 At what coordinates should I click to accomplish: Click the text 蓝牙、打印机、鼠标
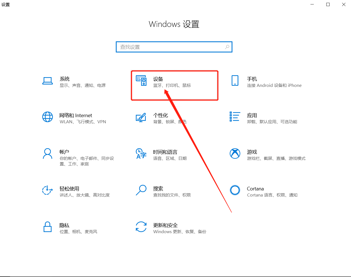tap(172, 85)
